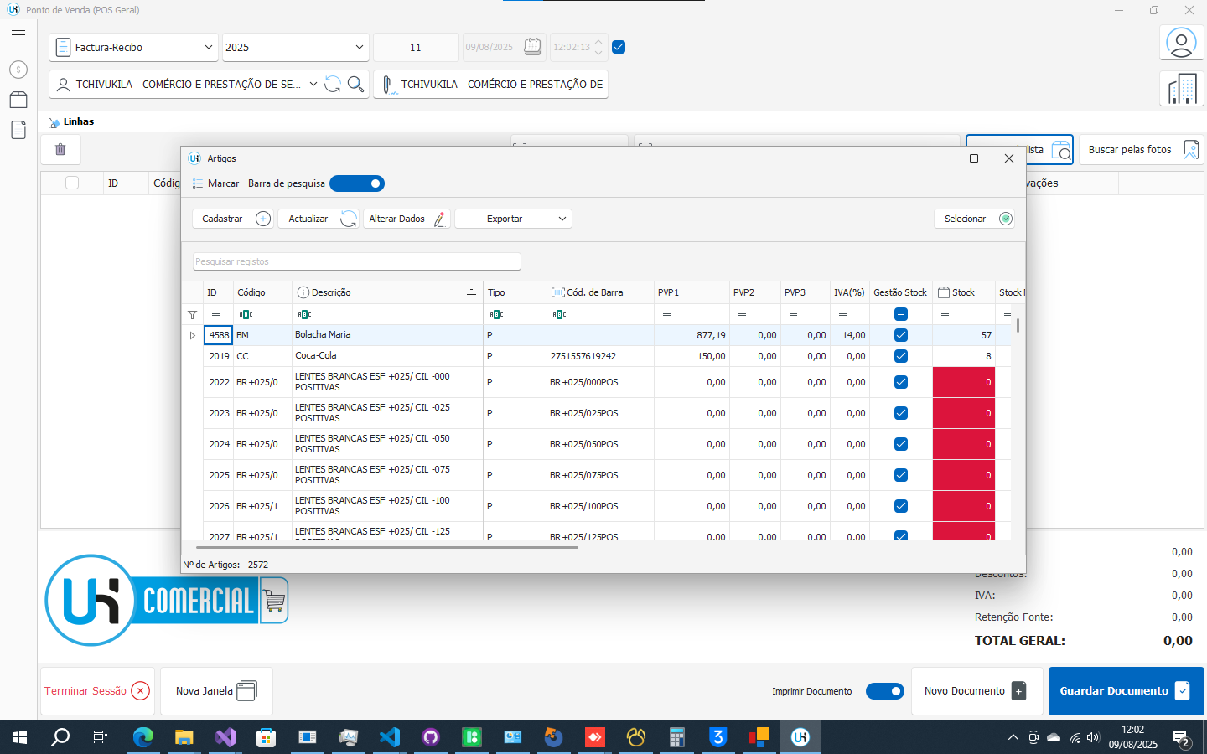Click Buscar pelas fotos button

1141,150
